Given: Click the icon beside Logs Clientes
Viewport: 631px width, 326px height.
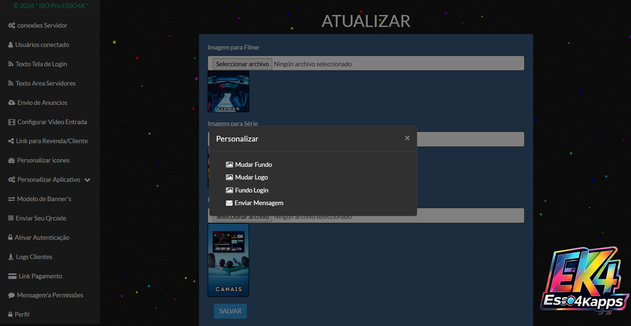Looking at the screenshot, I should tap(11, 257).
